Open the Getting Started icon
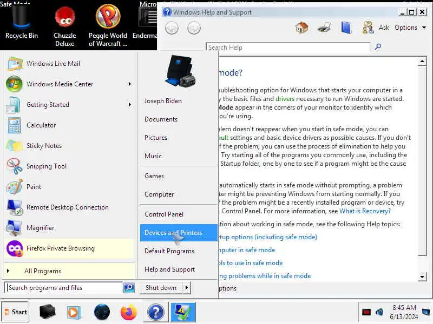This screenshot has height=324, width=433. coord(13,105)
